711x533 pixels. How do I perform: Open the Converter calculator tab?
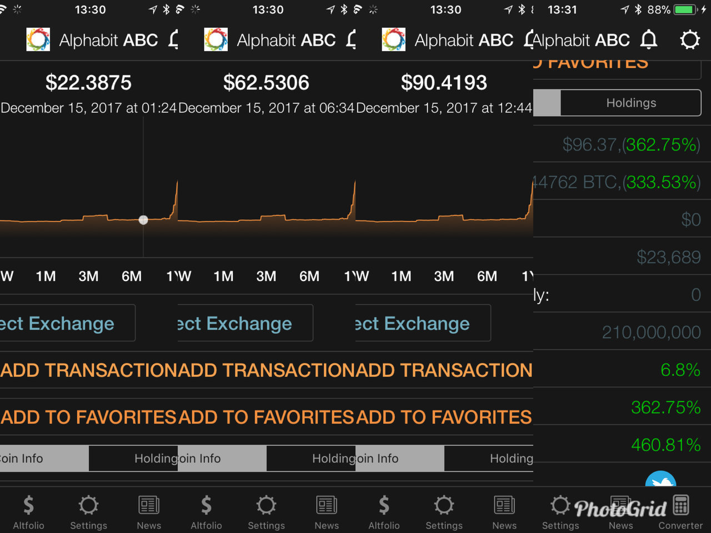(x=680, y=512)
